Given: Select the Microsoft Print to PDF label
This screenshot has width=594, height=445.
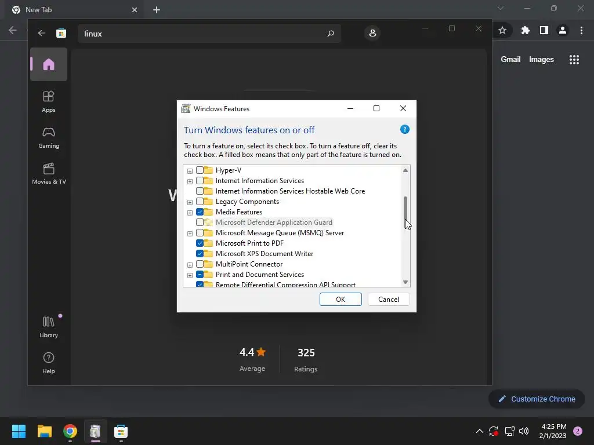Looking at the screenshot, I should 249,243.
